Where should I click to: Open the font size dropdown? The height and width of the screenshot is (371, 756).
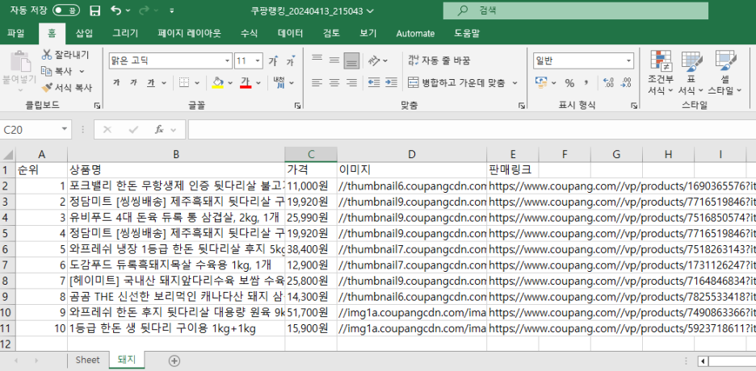(258, 61)
